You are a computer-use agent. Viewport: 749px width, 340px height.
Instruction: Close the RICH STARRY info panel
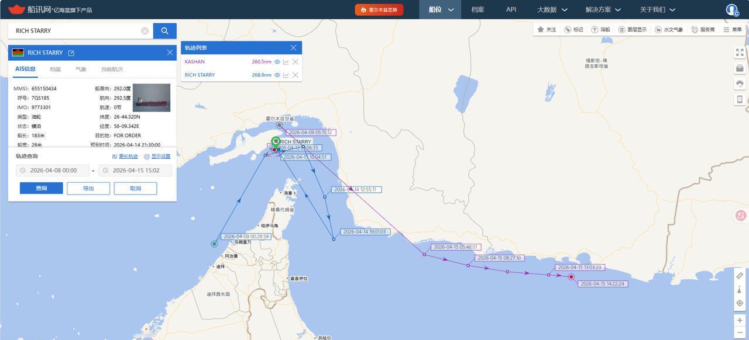pyautogui.click(x=170, y=53)
